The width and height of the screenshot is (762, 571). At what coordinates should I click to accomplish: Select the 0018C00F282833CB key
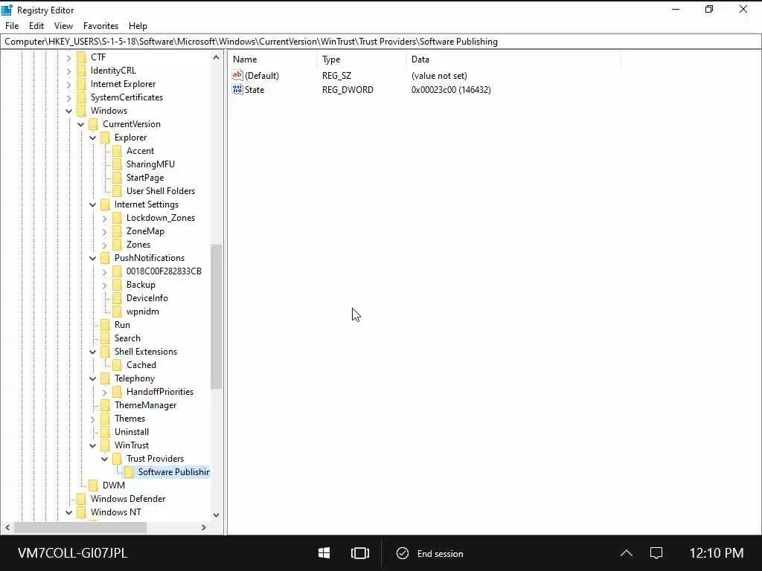tap(164, 271)
